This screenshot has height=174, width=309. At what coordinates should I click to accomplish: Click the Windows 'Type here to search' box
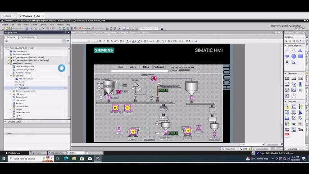(x=31, y=159)
